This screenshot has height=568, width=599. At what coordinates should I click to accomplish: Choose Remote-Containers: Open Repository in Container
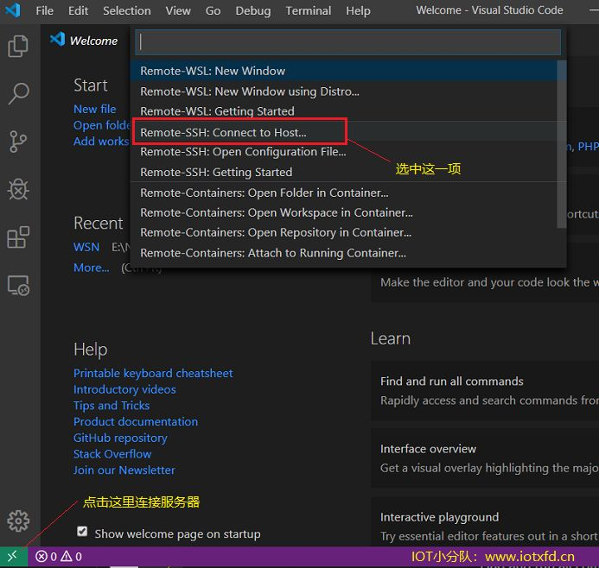tap(344, 232)
